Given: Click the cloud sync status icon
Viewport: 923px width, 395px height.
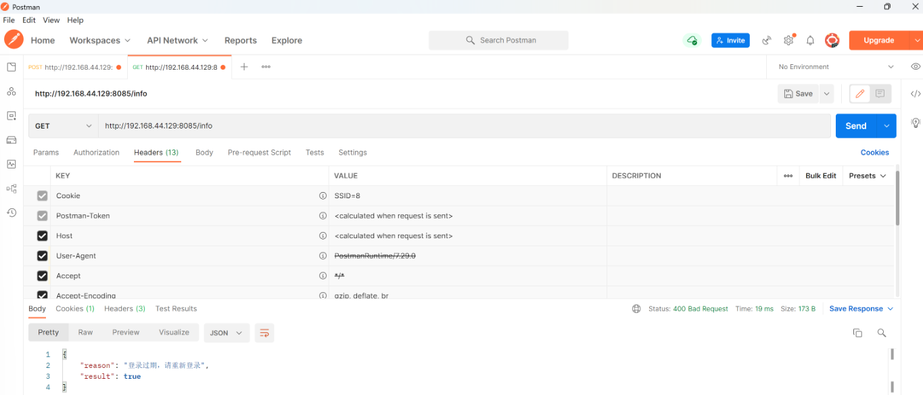Looking at the screenshot, I should click(692, 41).
